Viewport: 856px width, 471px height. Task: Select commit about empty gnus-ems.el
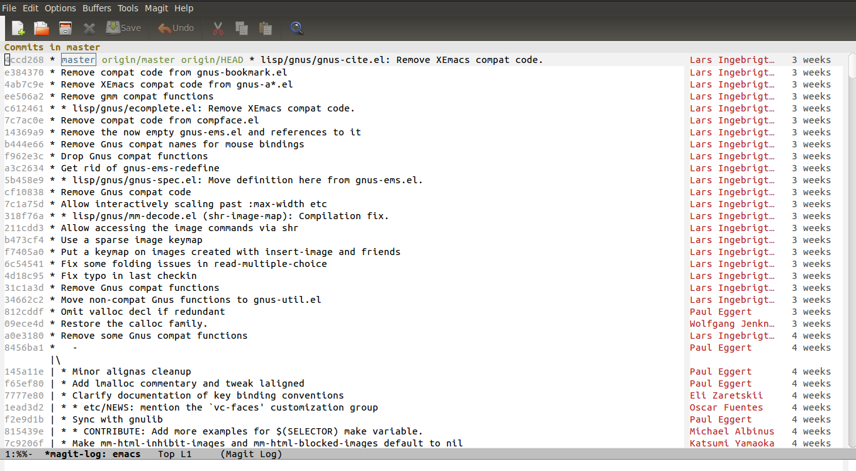point(211,132)
